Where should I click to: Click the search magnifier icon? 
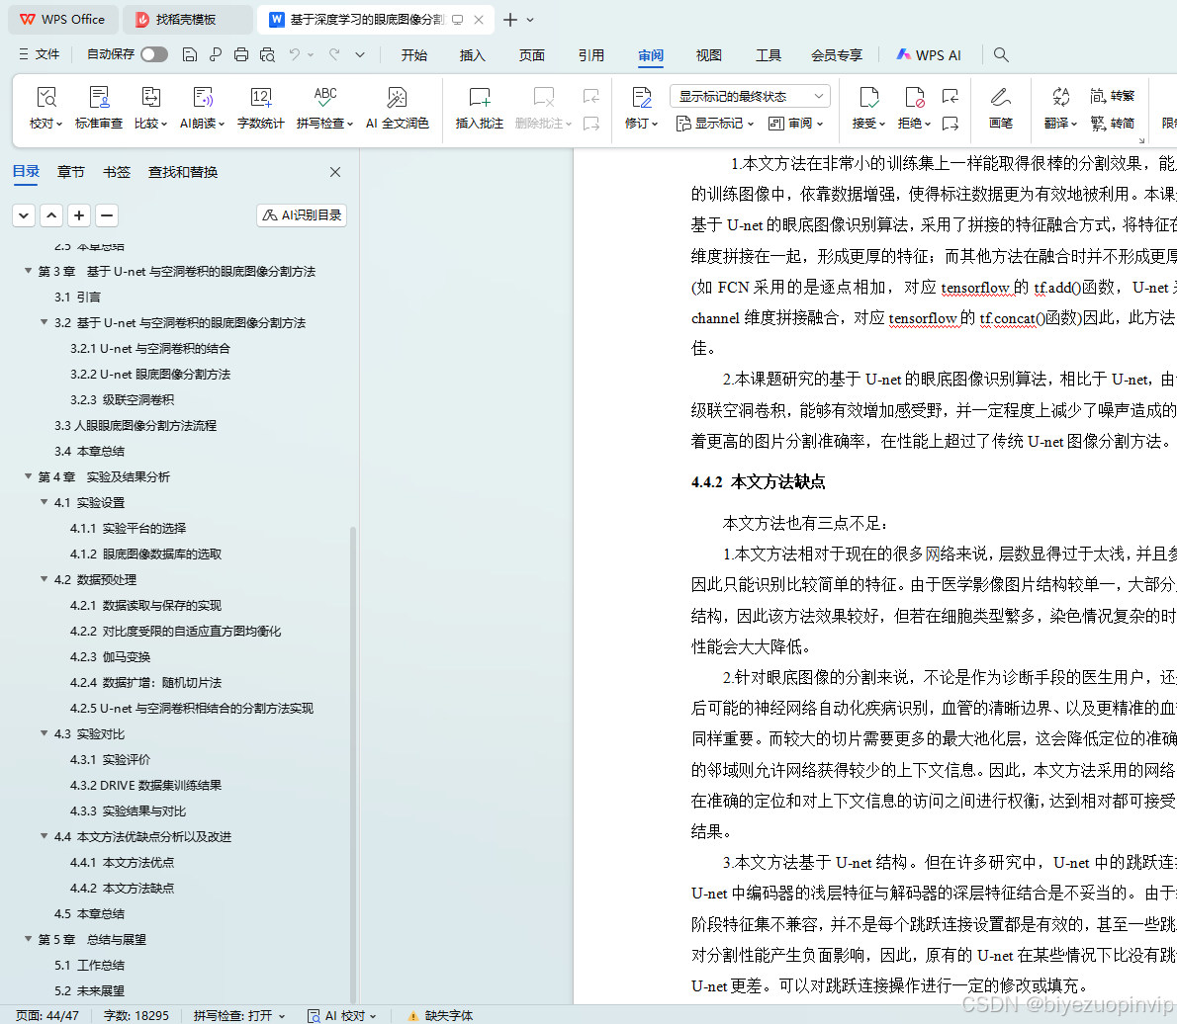(x=1001, y=54)
